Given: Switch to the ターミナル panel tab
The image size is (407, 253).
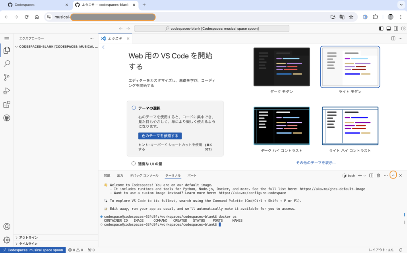Looking at the screenshot, I should (173, 176).
